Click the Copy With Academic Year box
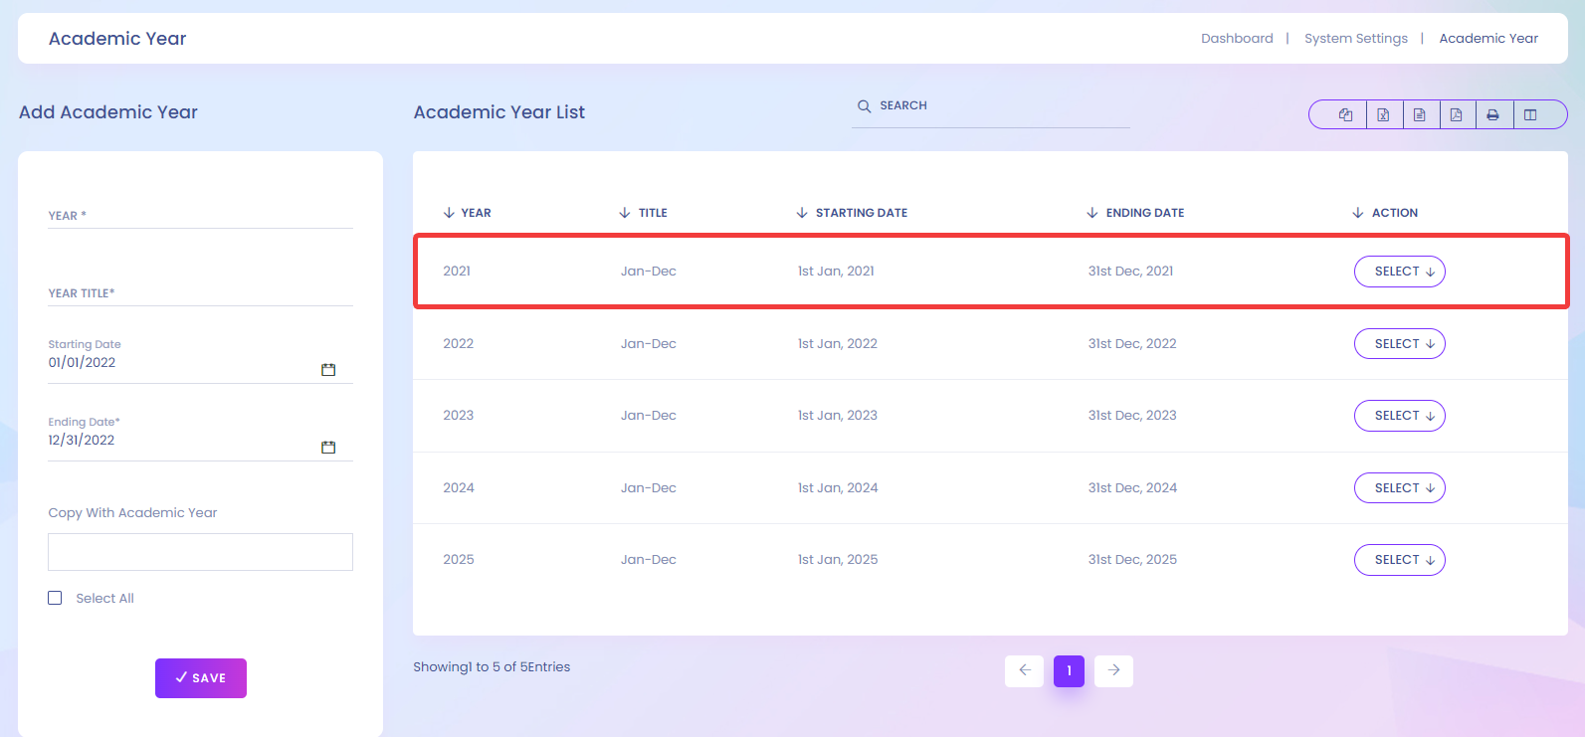This screenshot has width=1585, height=737. tap(200, 552)
